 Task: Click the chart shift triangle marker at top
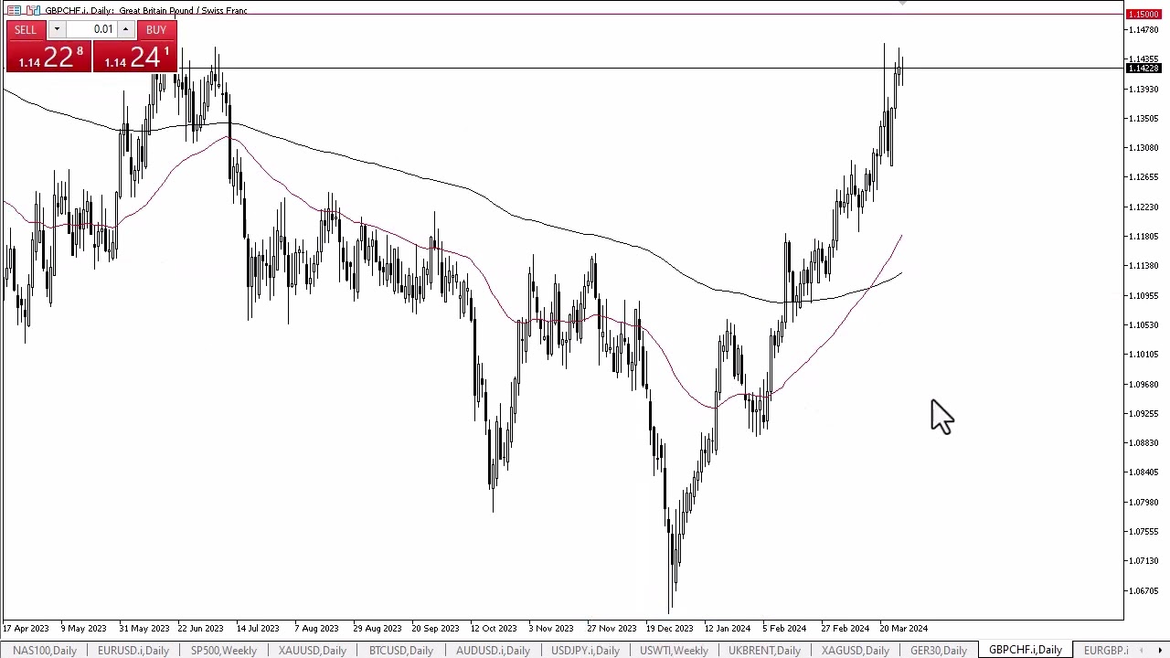point(902,4)
